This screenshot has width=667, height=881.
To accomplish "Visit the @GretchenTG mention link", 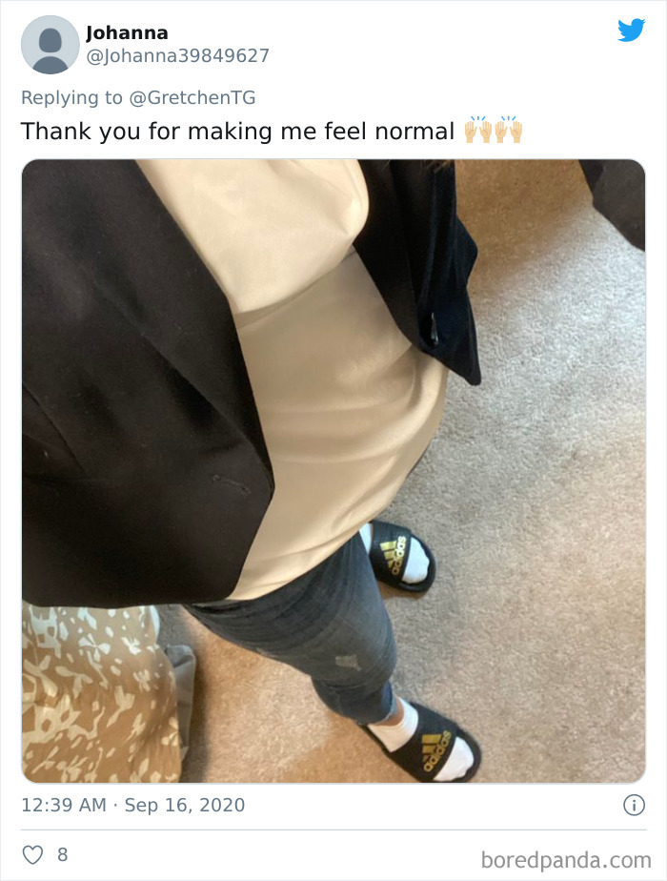I will (192, 98).
